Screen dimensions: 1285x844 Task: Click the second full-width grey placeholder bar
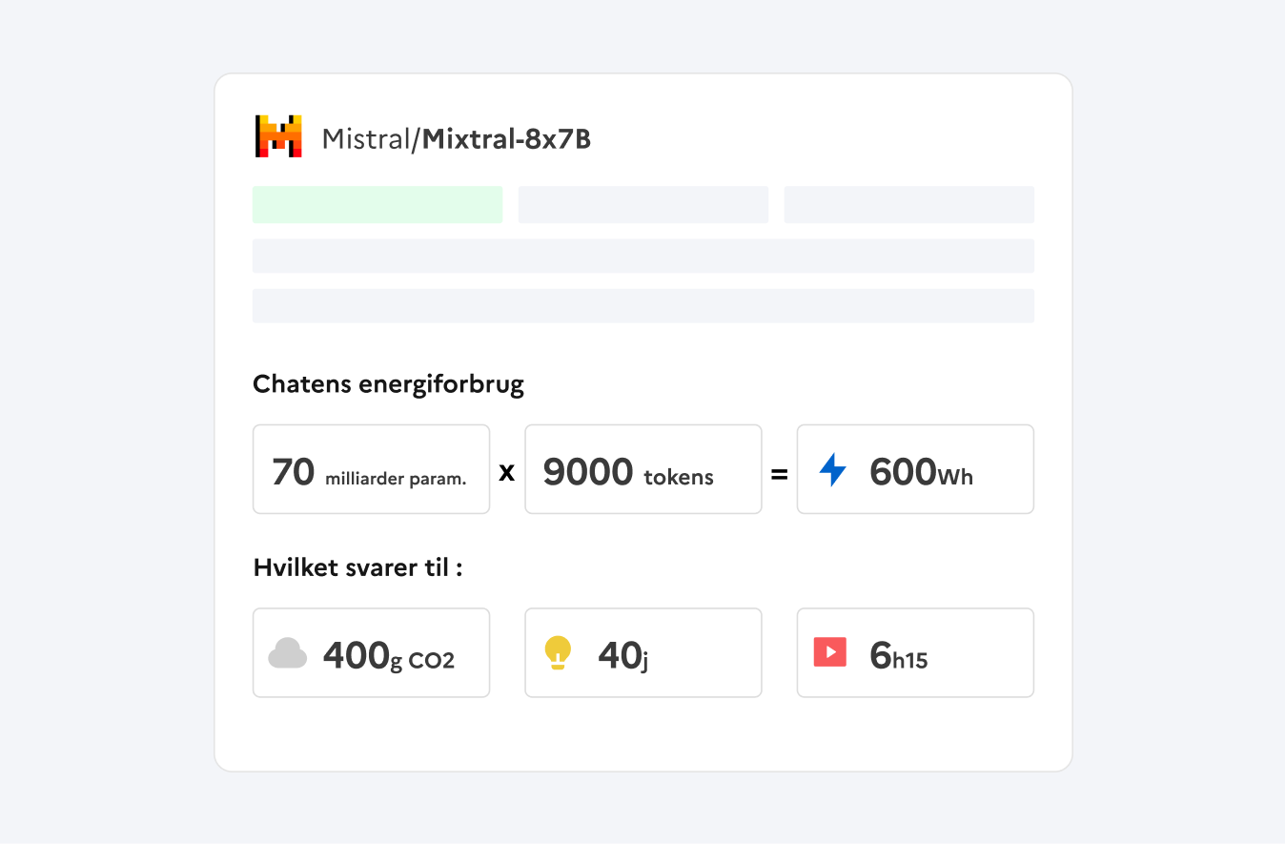click(643, 305)
